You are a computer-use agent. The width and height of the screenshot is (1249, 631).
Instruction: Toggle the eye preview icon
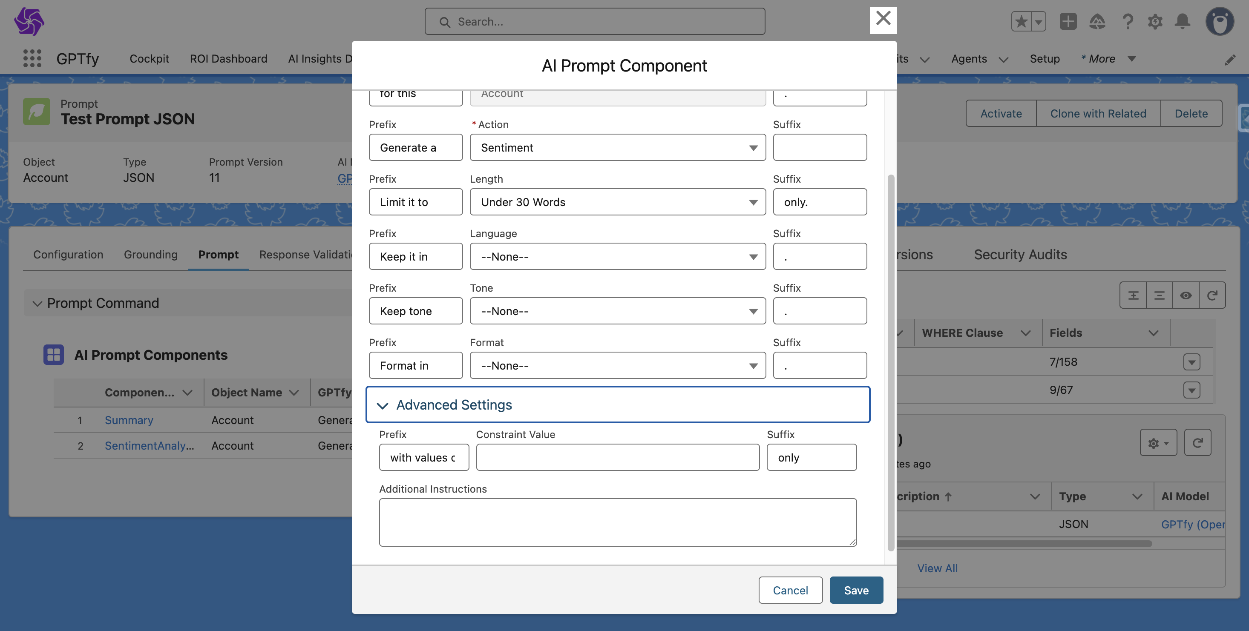coord(1186,295)
